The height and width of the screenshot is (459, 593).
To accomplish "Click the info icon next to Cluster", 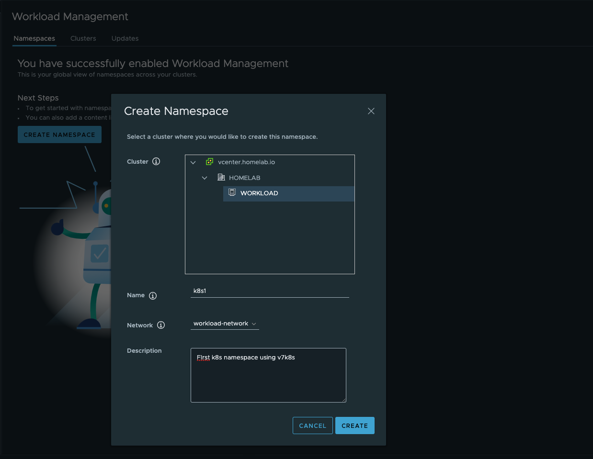I will [x=156, y=161].
